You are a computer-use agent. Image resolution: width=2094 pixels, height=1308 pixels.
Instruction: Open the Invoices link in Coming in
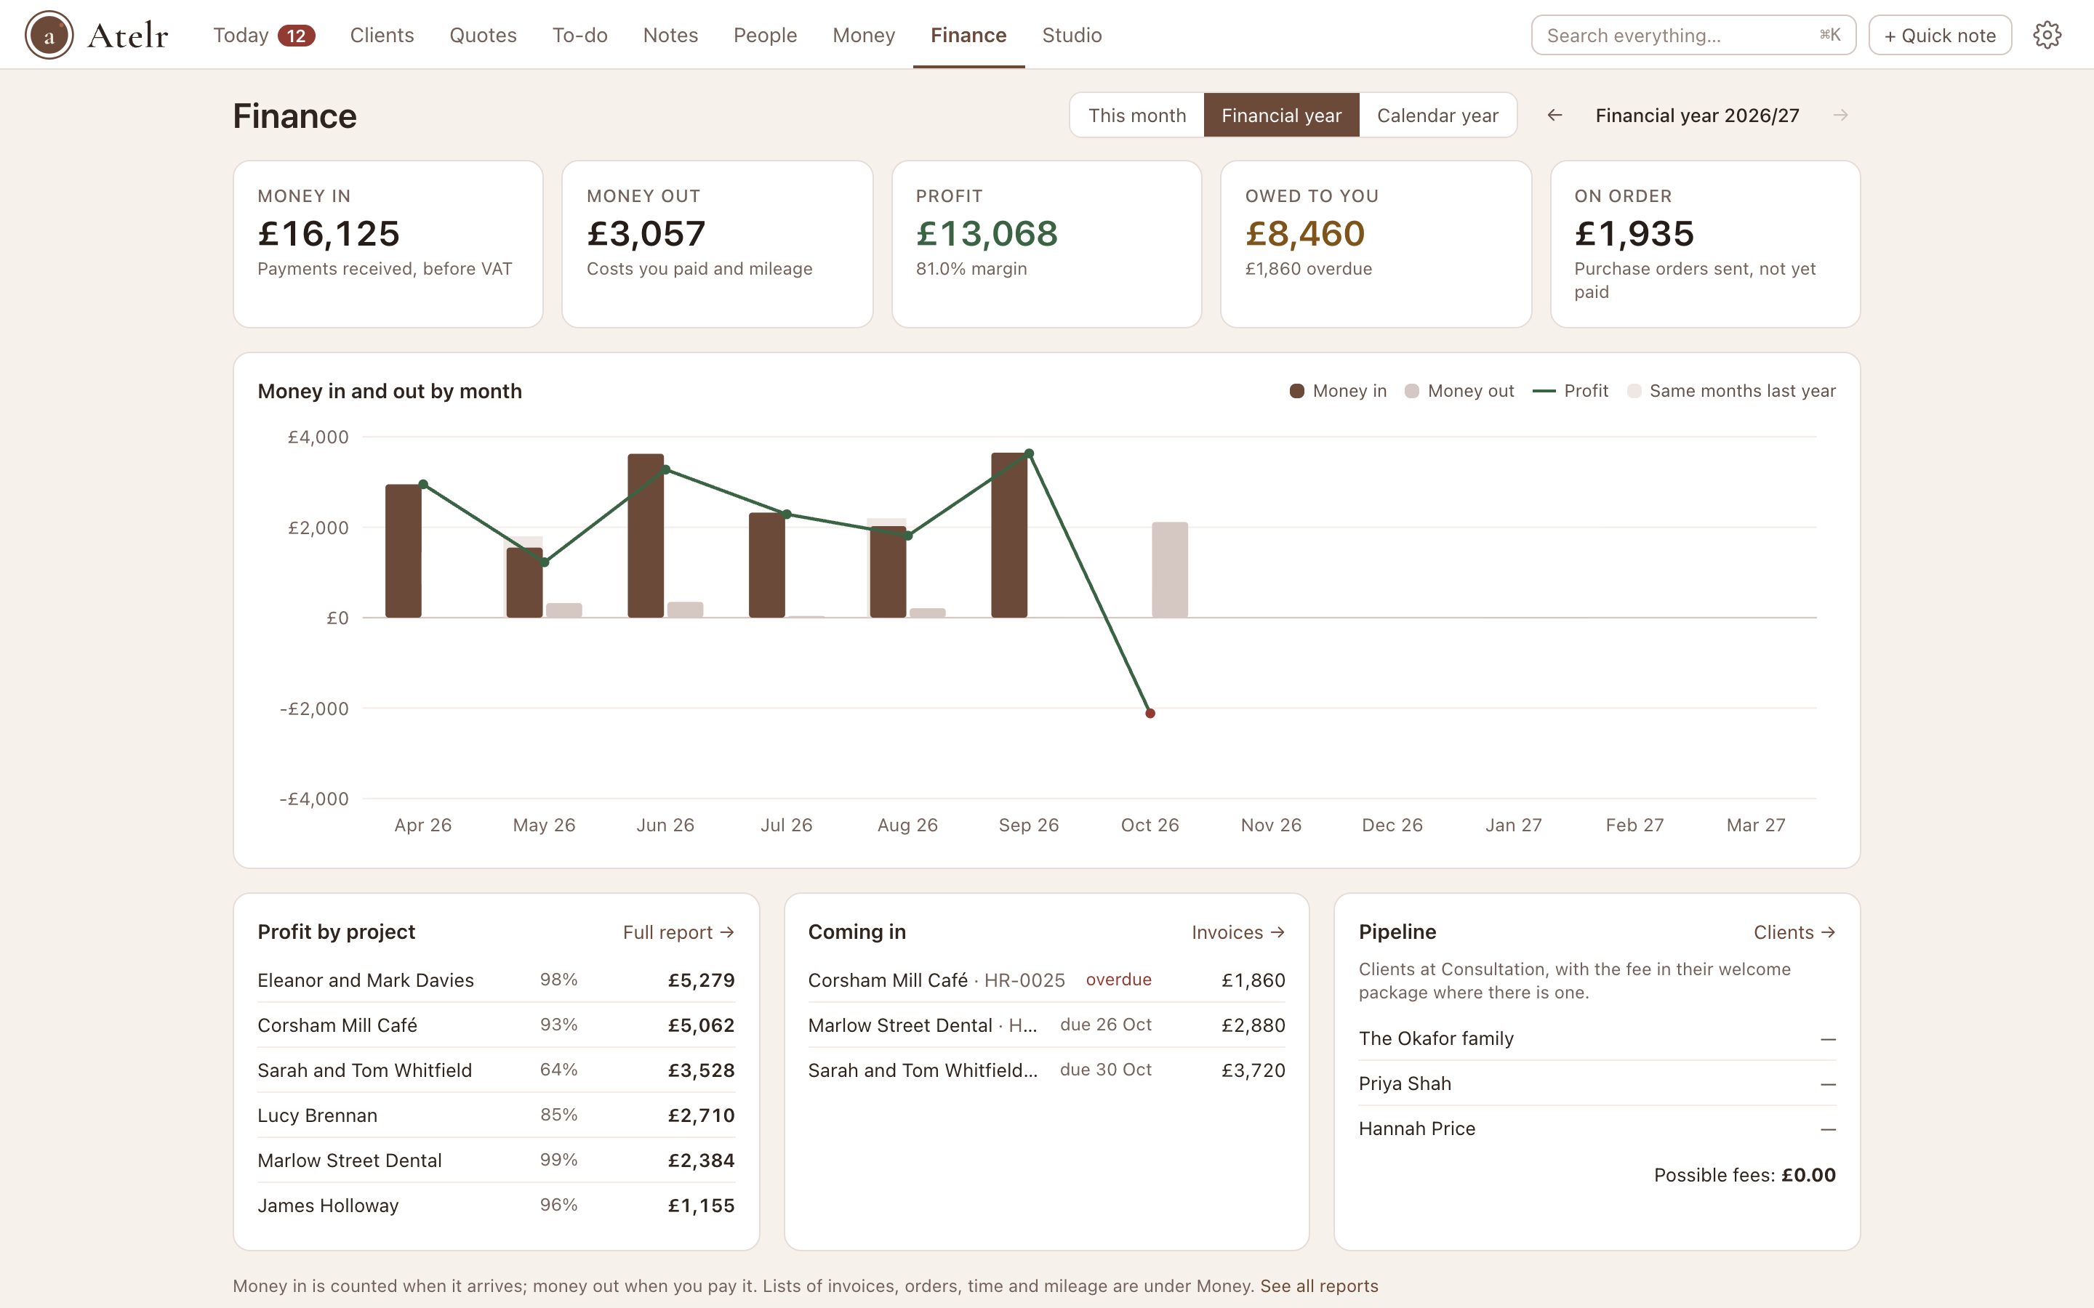1237,932
